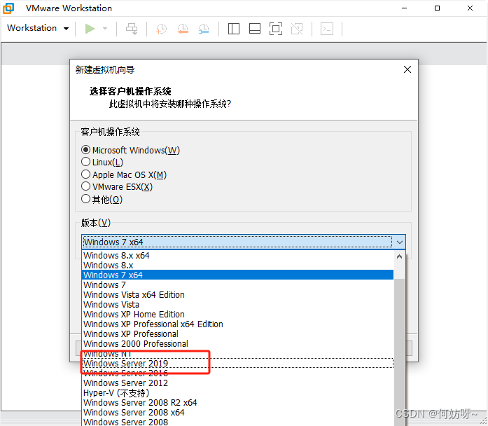Viewport: 488px width, 426px height.
Task: Click the Revert to snapshot icon
Action: coord(183,29)
